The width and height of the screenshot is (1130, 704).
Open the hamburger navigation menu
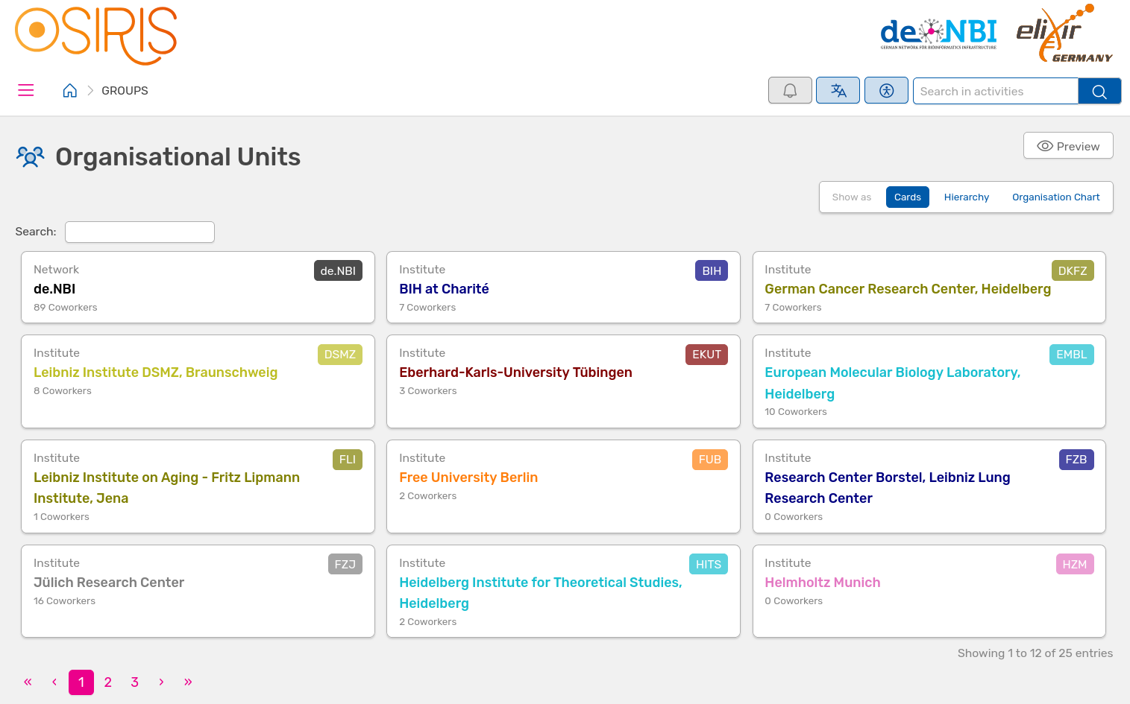(x=26, y=90)
